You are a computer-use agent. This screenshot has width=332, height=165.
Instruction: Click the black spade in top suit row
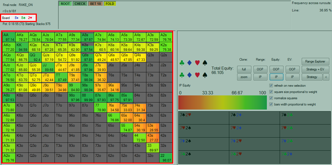(206, 63)
